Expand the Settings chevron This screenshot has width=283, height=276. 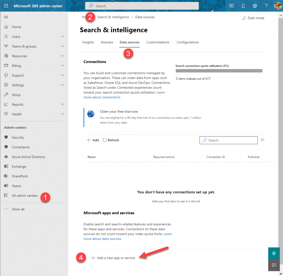click(62, 85)
